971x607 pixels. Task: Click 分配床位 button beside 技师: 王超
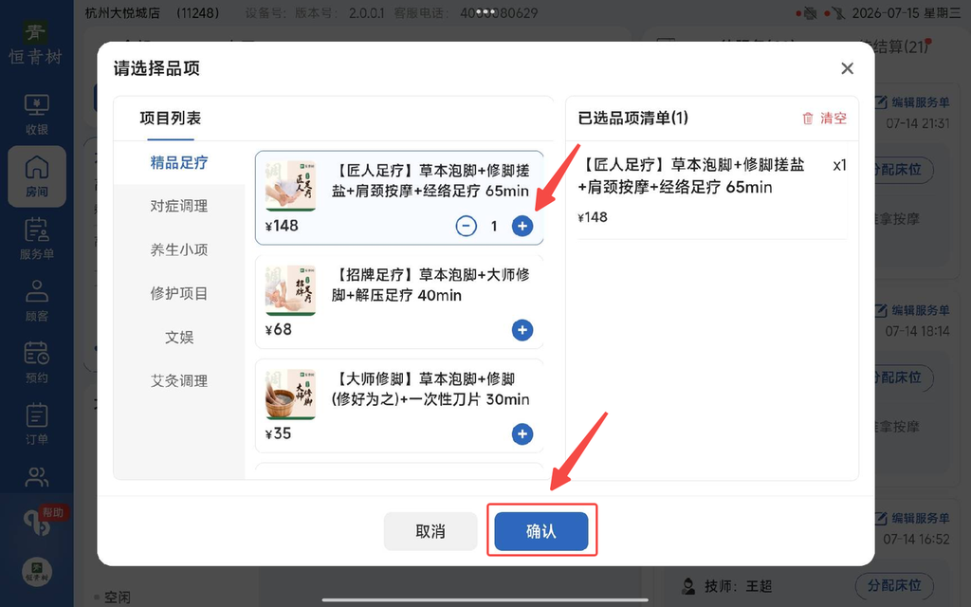click(x=894, y=585)
